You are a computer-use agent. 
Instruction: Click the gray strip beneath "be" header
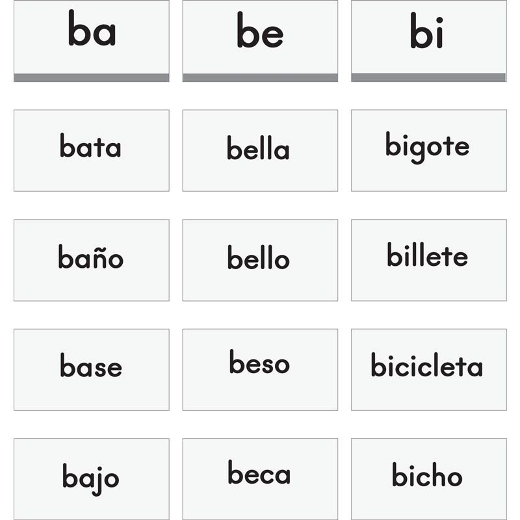(x=260, y=77)
